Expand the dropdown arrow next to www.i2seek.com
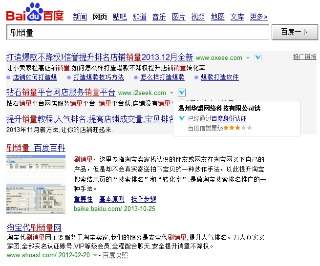The image size is (320, 266). pos(171,93)
